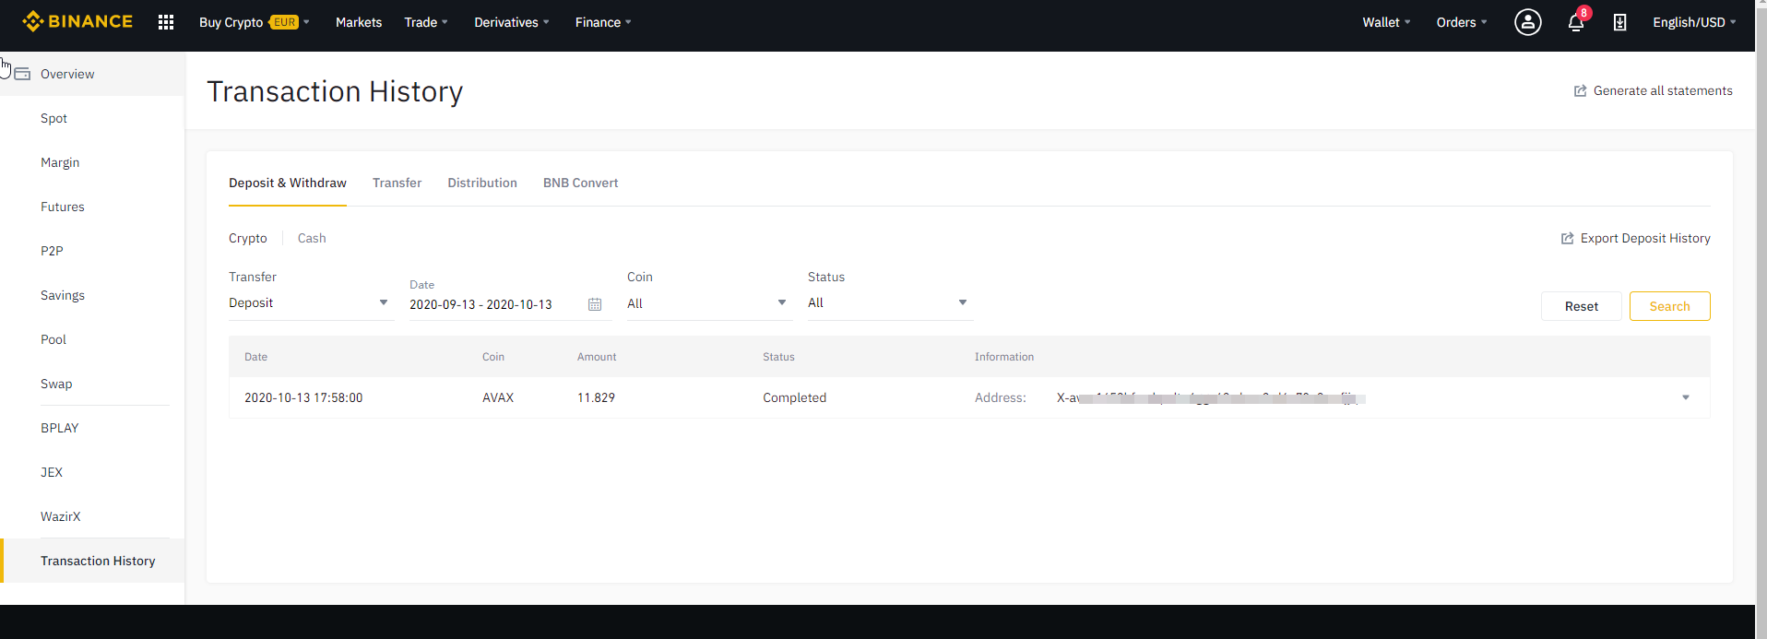Open the Markets menu item
This screenshot has width=1767, height=639.
tap(359, 22)
